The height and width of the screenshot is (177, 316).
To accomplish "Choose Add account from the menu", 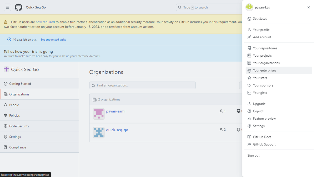I will click(279, 37).
